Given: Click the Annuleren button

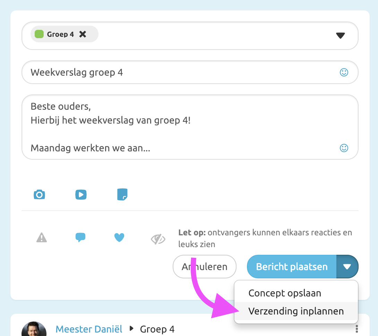Looking at the screenshot, I should coord(204,267).
